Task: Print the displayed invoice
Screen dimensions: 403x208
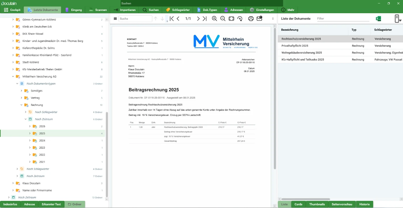Action: click(251, 19)
